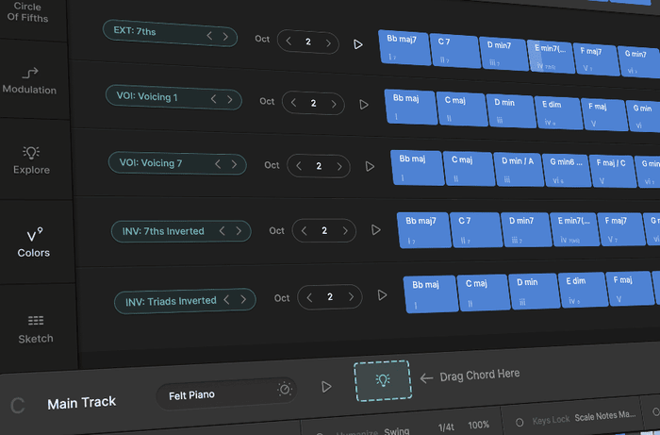
Task: Open the Sketch panel
Action: pos(36,326)
